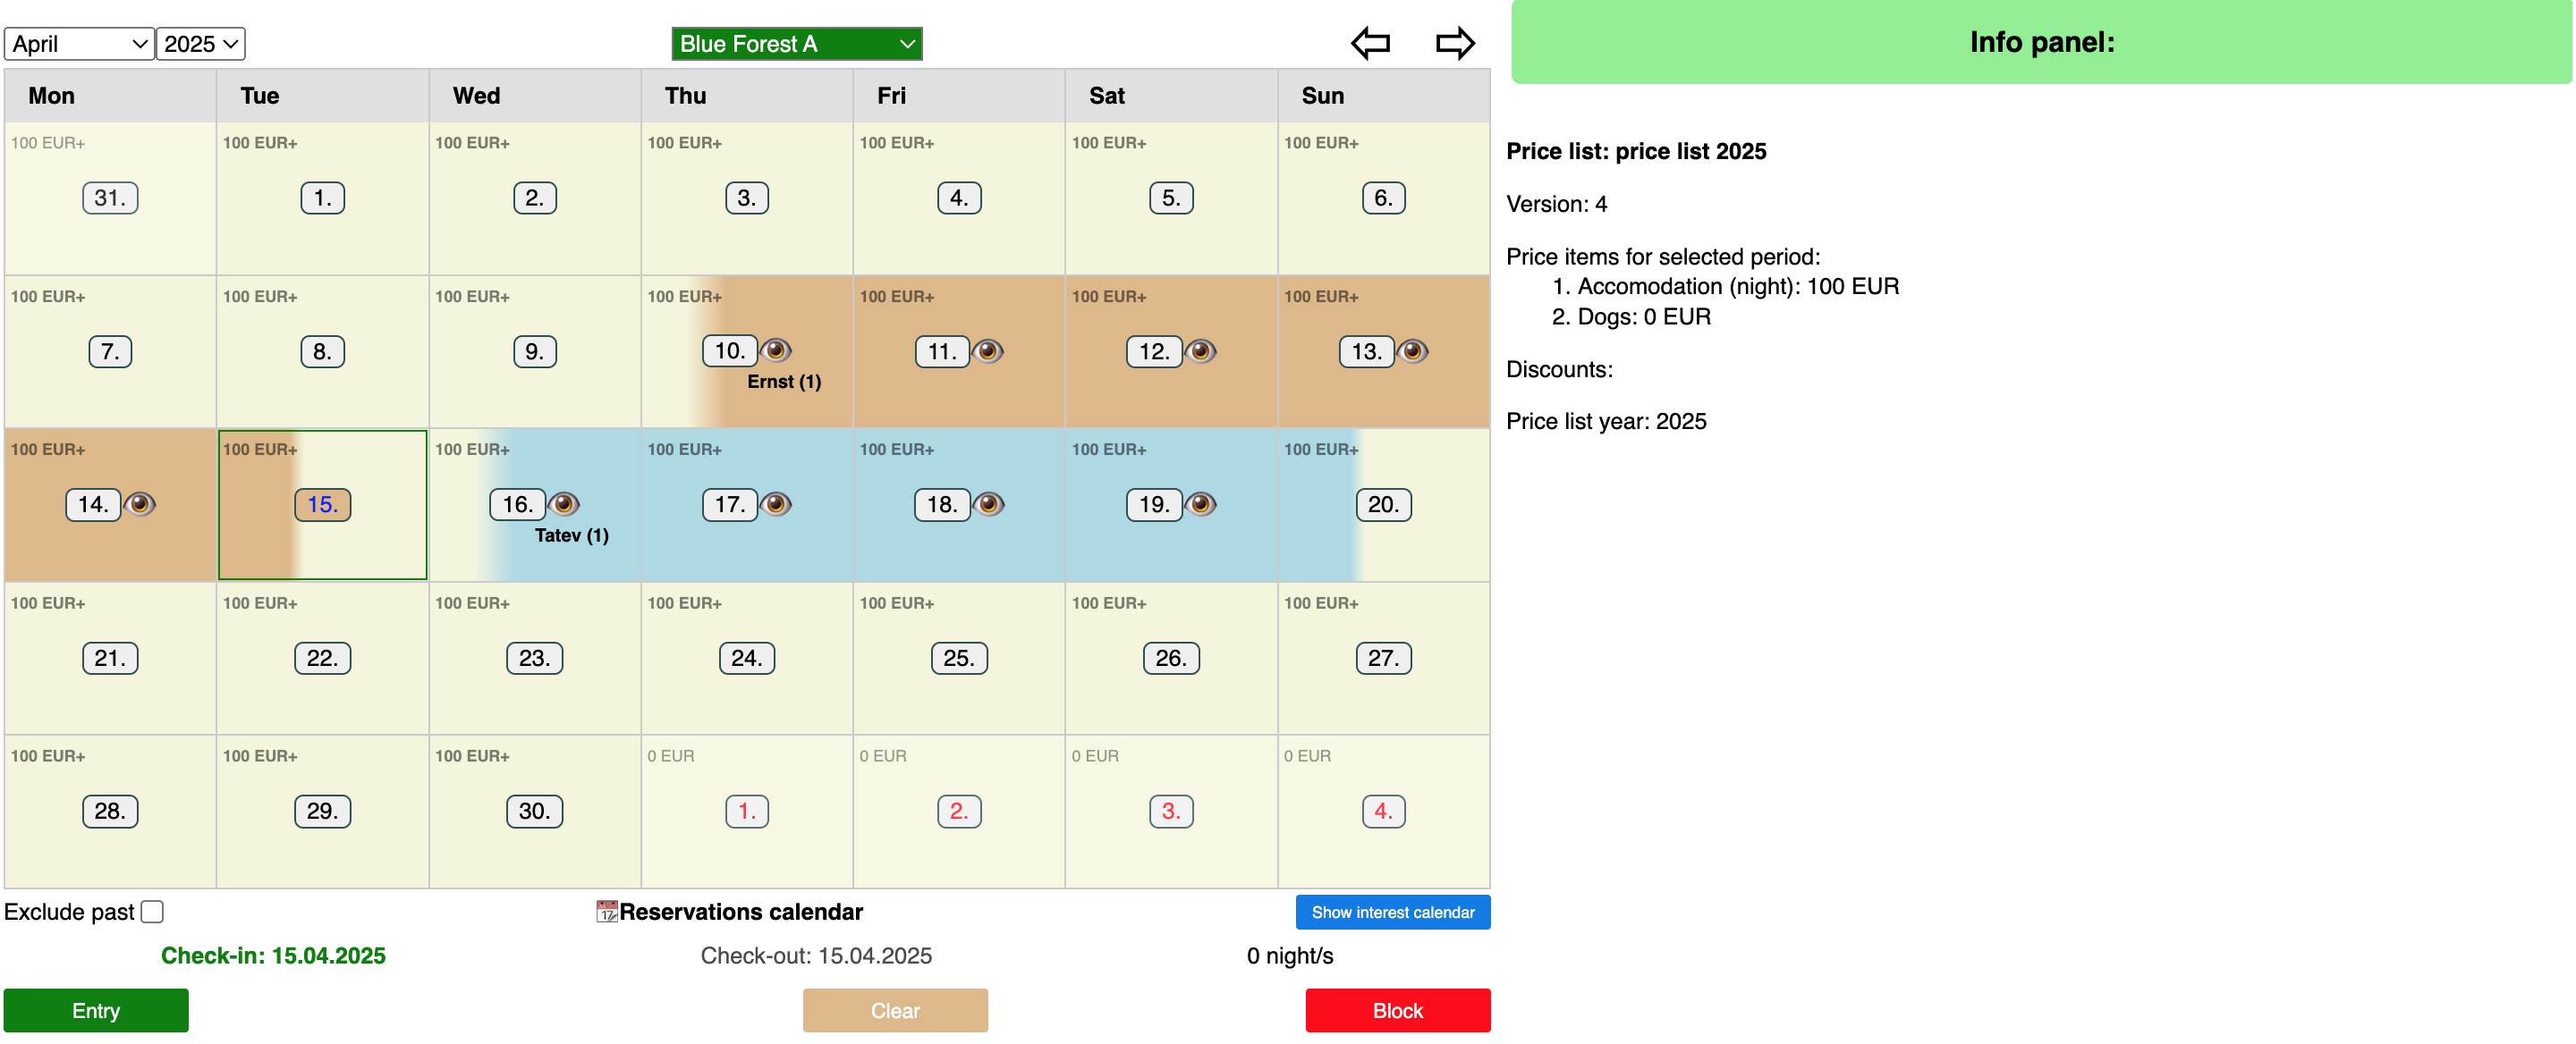Open the year dropdown showing 2025
Screen dimensions: 2576x1044
pos(200,44)
